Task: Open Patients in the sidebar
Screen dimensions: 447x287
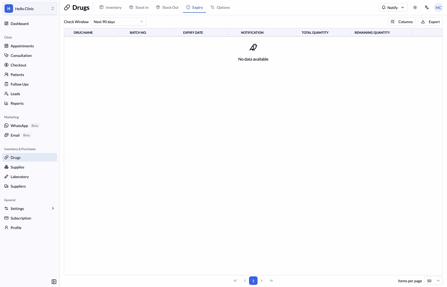Action: [30, 75]
